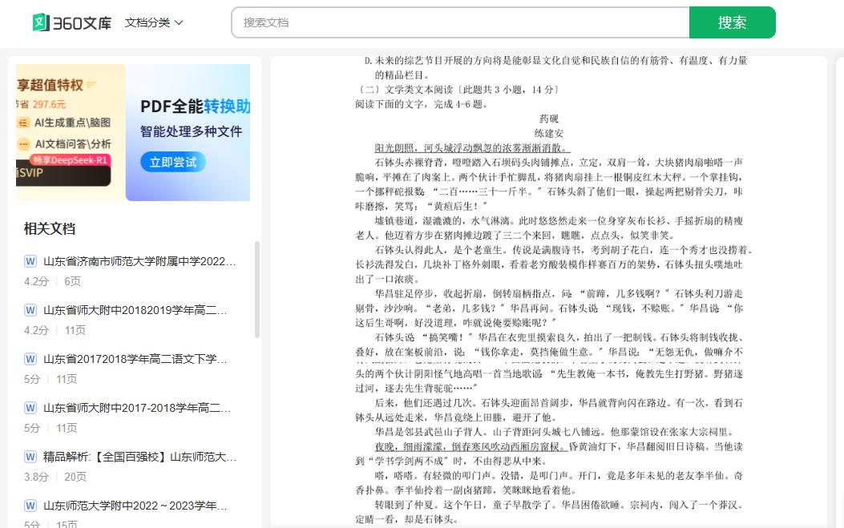Click Word icon beside 山东省师大附中20182019学年高二
Viewport: 844px width, 528px height.
[x=30, y=311]
